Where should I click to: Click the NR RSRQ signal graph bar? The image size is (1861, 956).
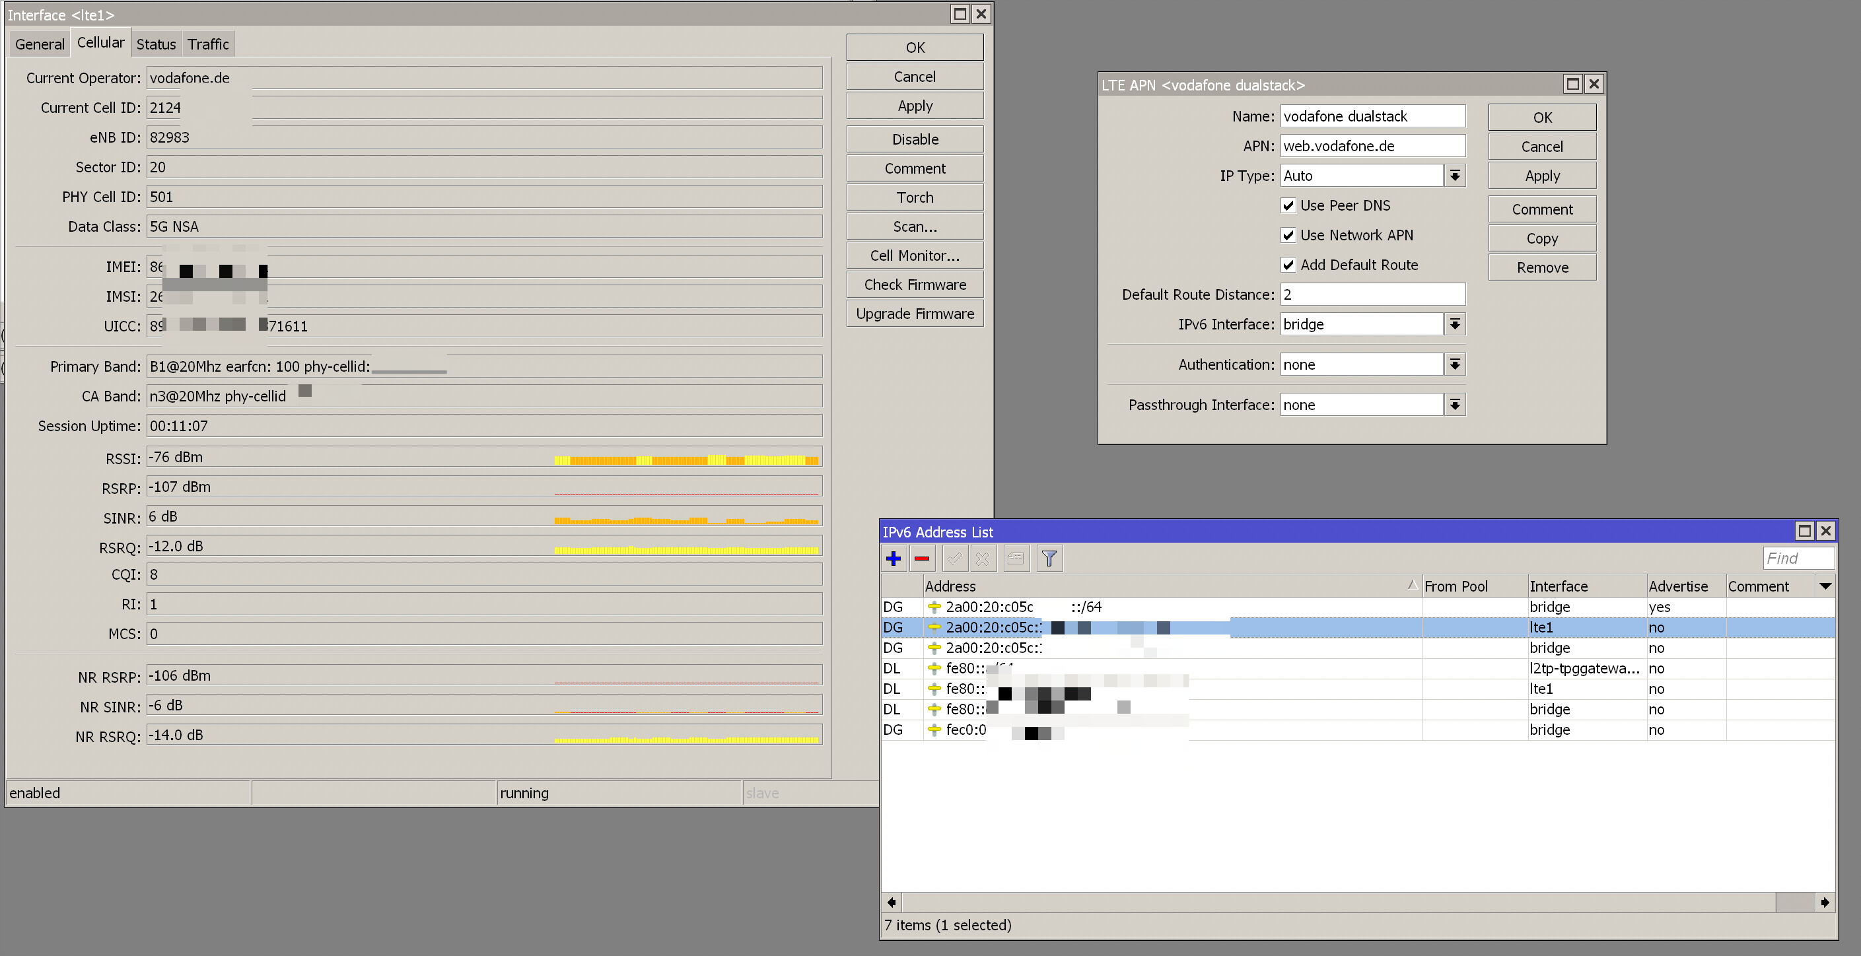coord(686,739)
